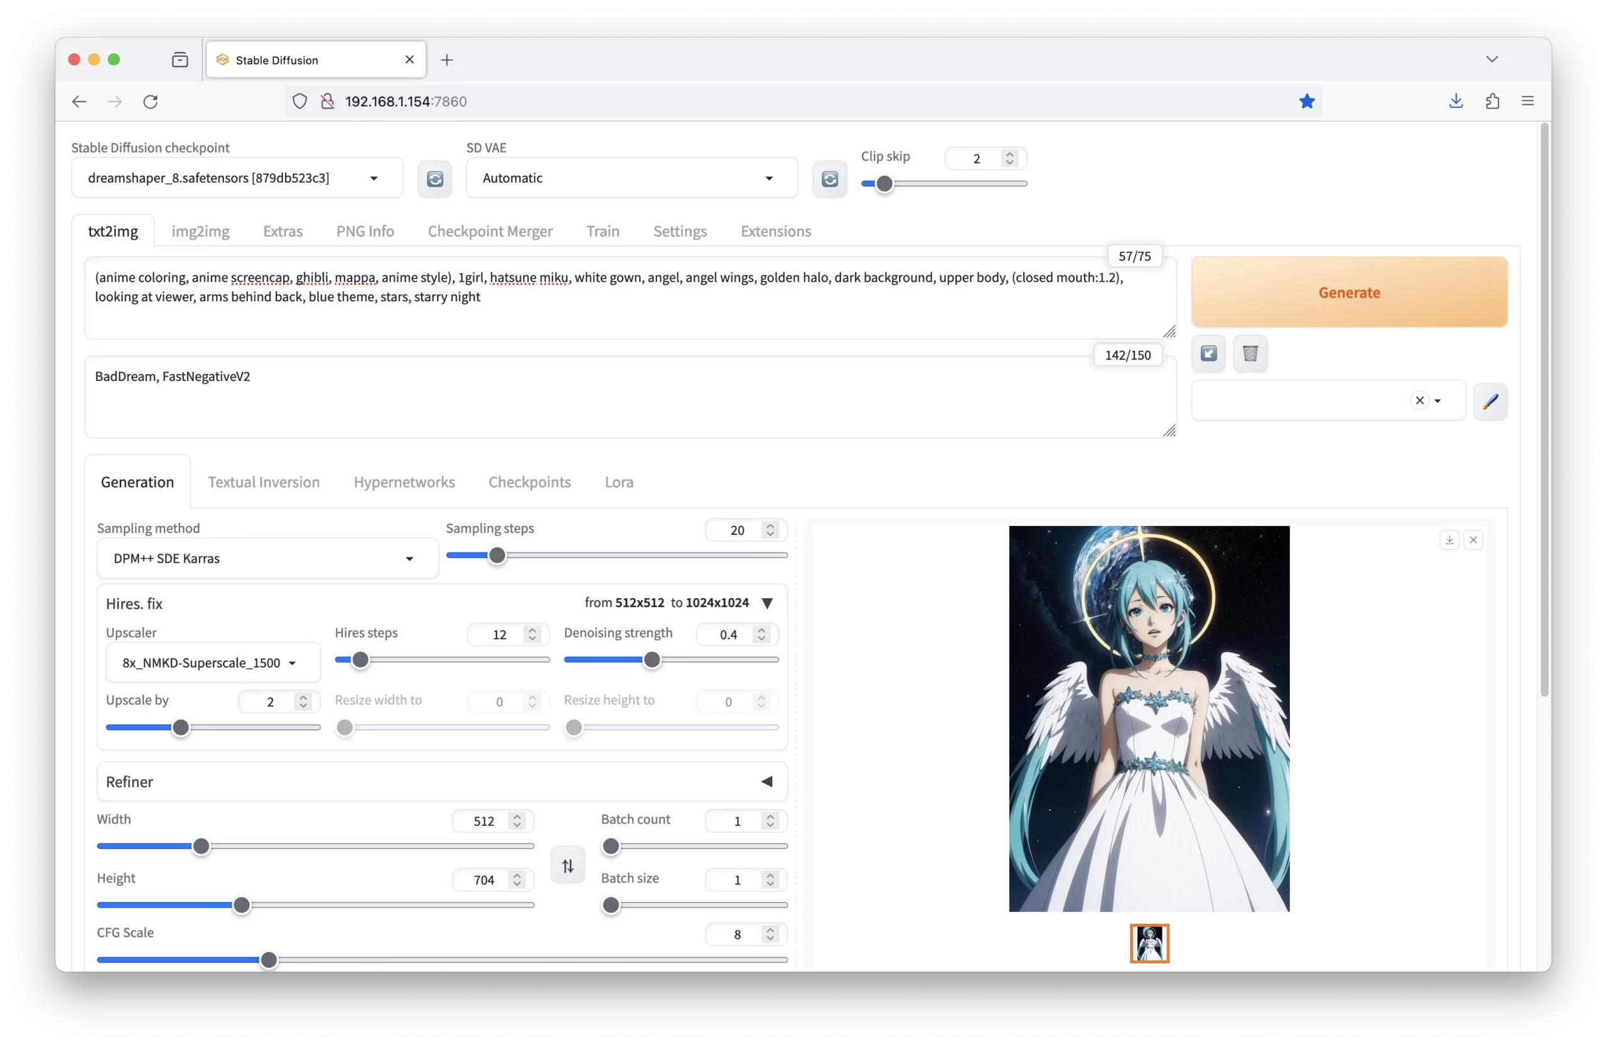This screenshot has height=1045, width=1607.
Task: Click the Sampling steps number stepper
Action: tap(770, 530)
